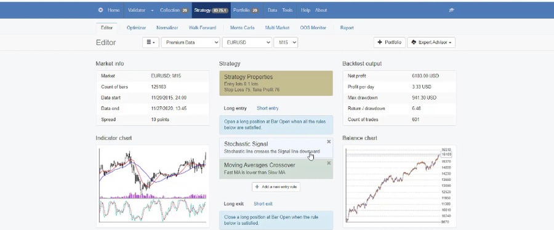Screen dimensions: 554x230
Task: Open Portfolio in the top navigation
Action: tap(241, 10)
